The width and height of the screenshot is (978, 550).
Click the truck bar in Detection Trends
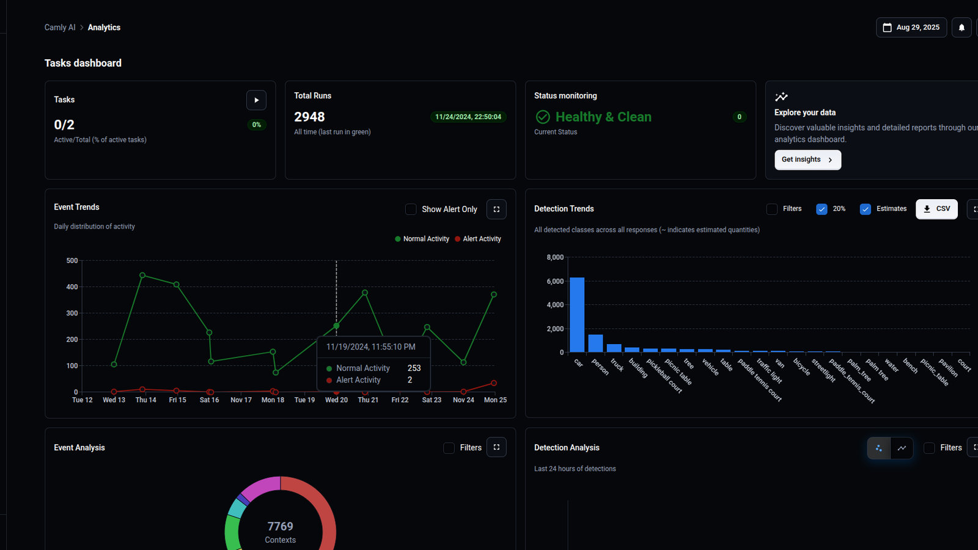[614, 348]
